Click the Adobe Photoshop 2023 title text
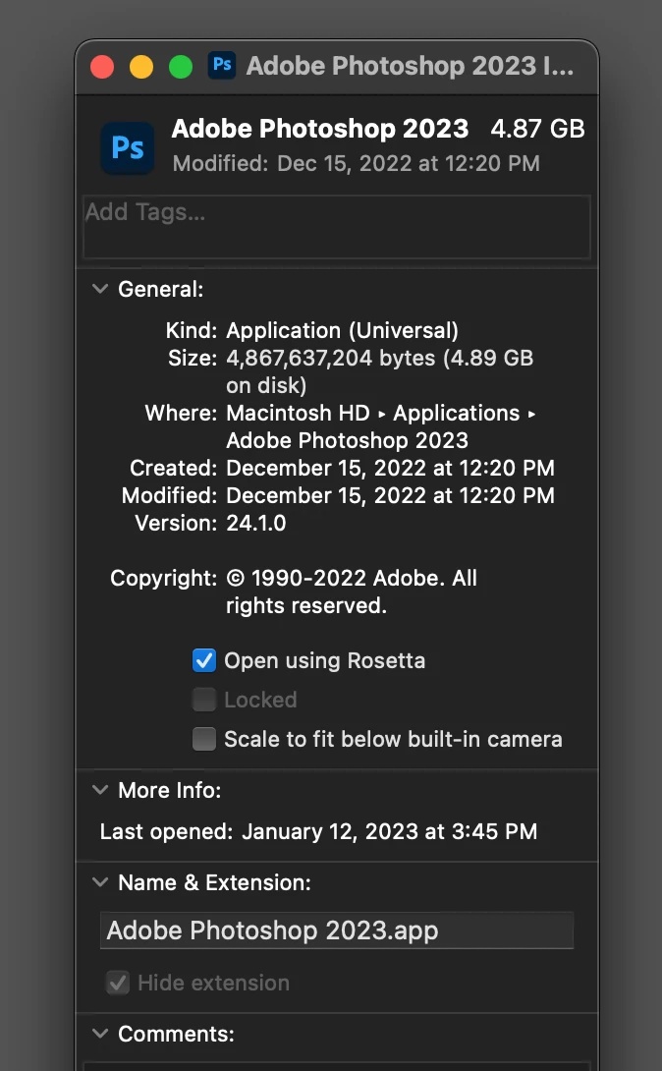Image resolution: width=662 pixels, height=1071 pixels. click(320, 129)
